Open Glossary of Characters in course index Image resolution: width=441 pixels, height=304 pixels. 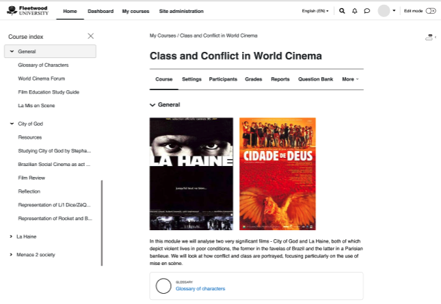tap(43, 65)
